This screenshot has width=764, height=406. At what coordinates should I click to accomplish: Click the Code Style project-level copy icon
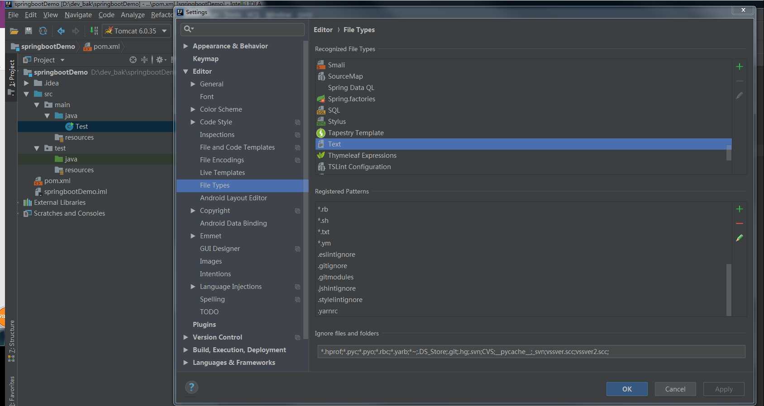pos(297,122)
